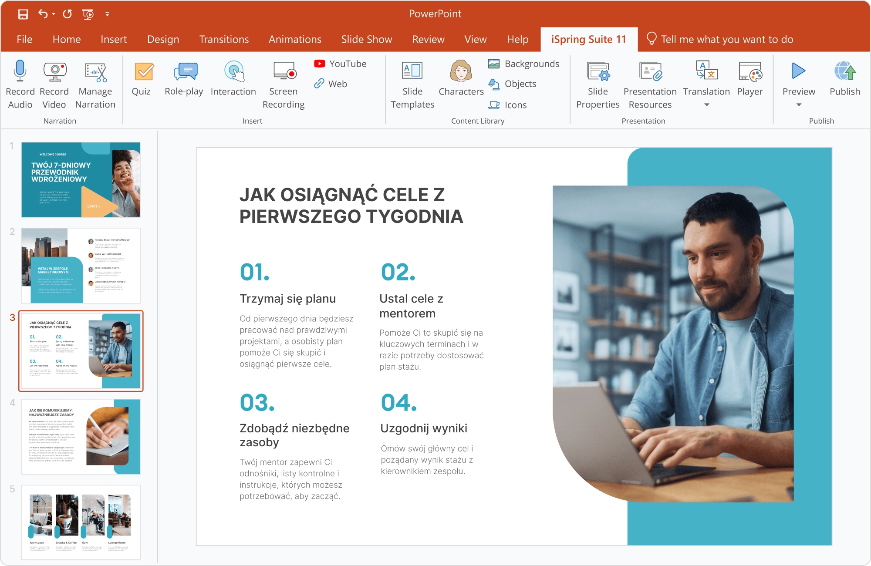The height and width of the screenshot is (566, 871).
Task: Expand the Translation dropdown
Action: [x=706, y=104]
